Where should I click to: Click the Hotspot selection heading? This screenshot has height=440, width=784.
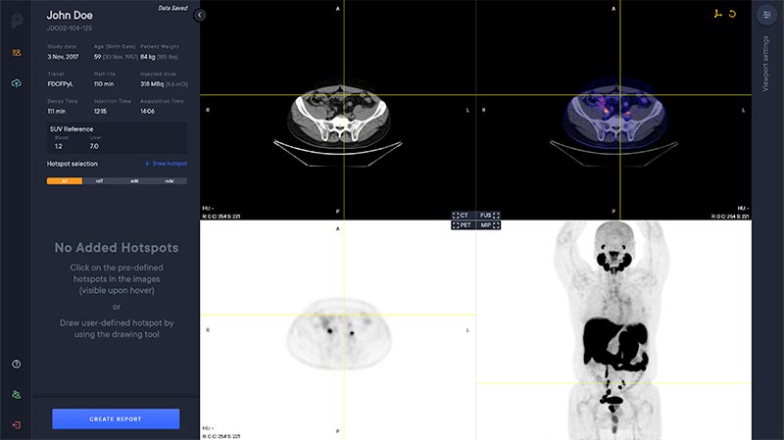pos(73,164)
